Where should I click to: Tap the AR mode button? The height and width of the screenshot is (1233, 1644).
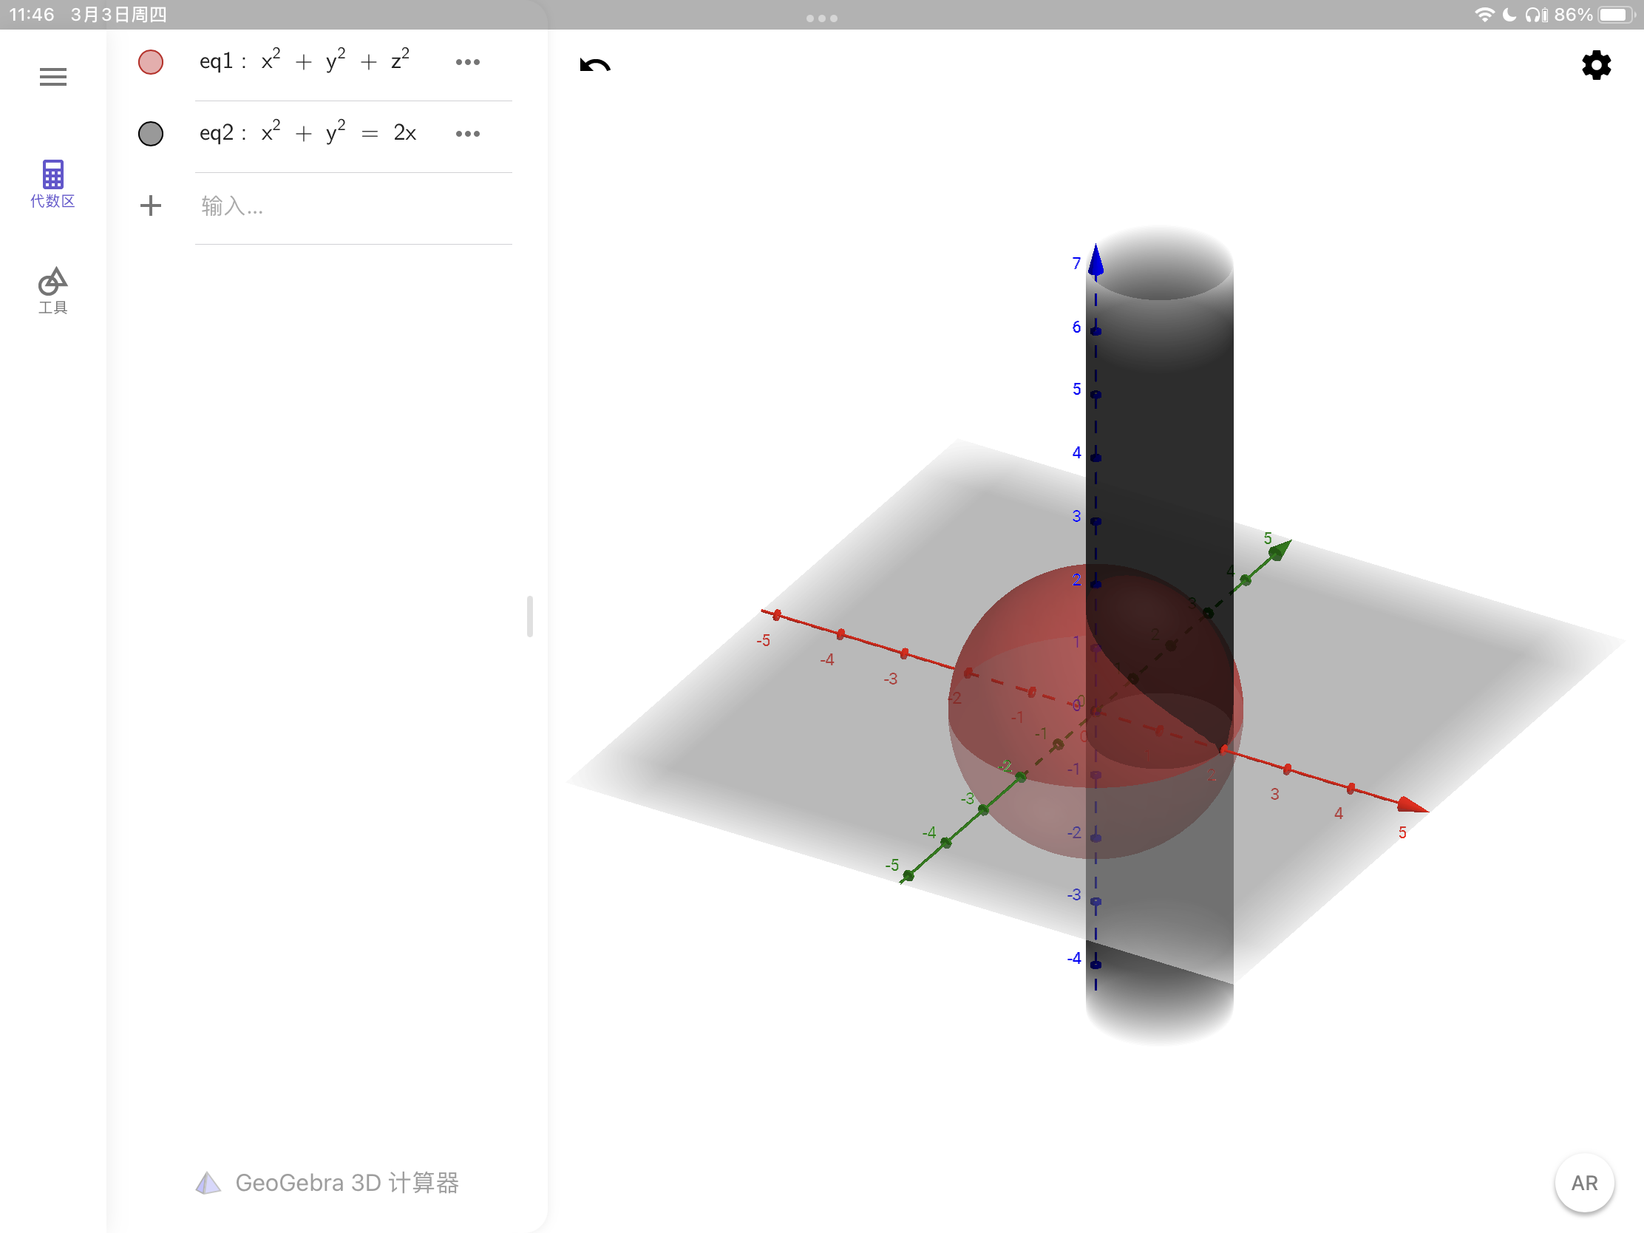click(x=1584, y=1183)
